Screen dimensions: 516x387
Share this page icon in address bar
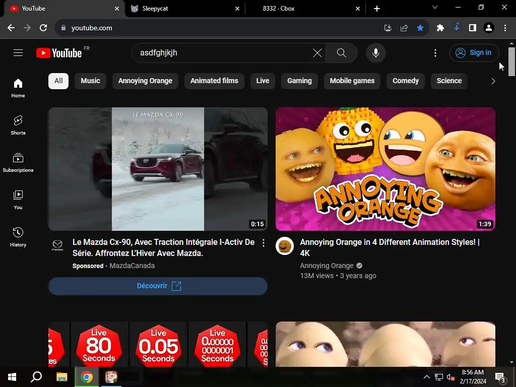[x=404, y=28]
